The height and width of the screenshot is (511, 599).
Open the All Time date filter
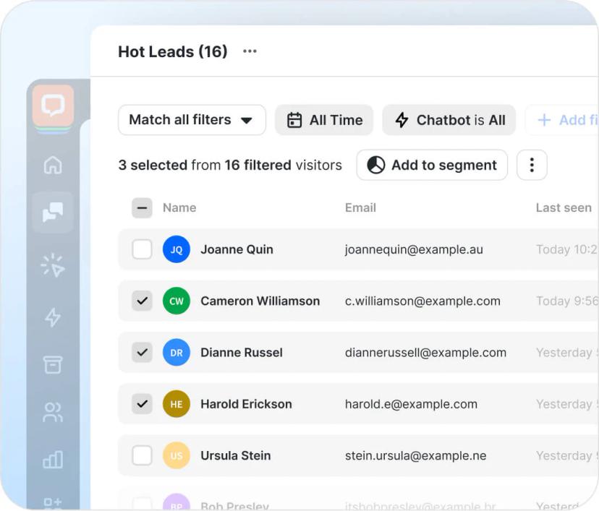click(324, 120)
